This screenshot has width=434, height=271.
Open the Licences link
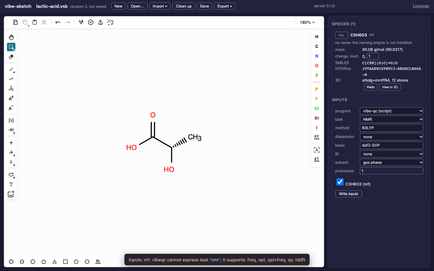click(421, 6)
